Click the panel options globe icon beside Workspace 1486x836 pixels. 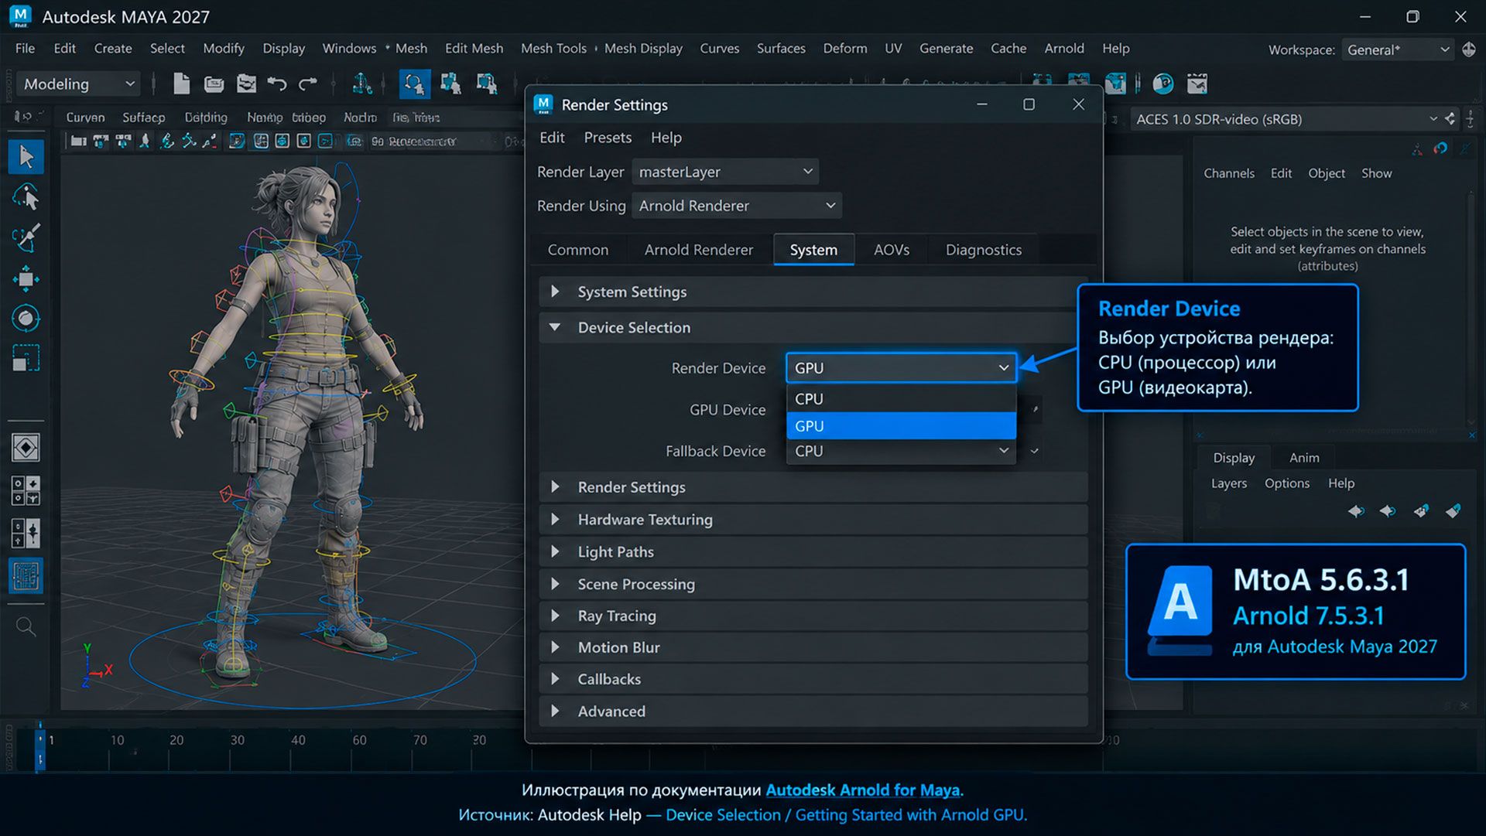point(1469,49)
